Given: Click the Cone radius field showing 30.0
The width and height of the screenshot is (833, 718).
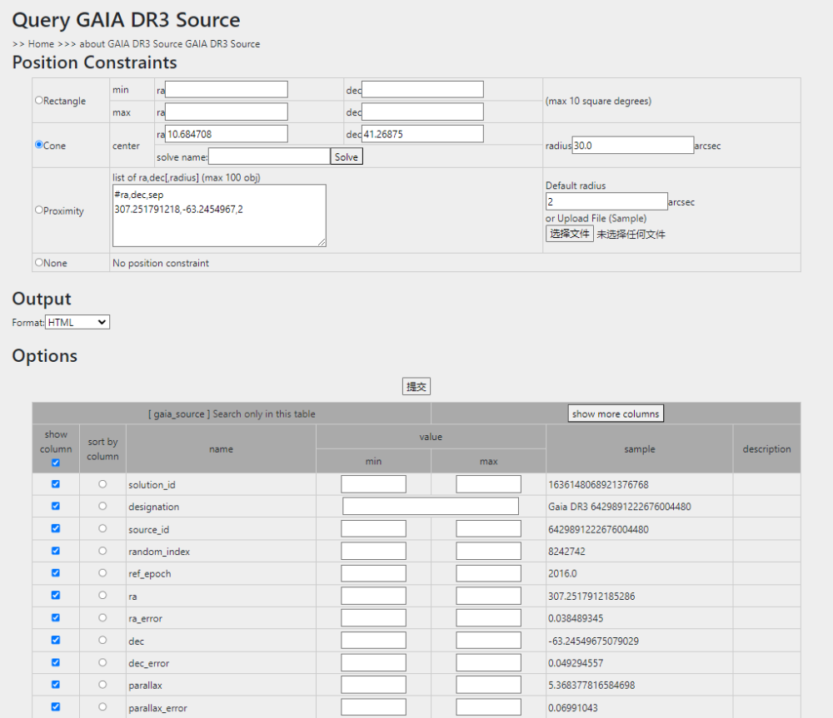Looking at the screenshot, I should [633, 146].
